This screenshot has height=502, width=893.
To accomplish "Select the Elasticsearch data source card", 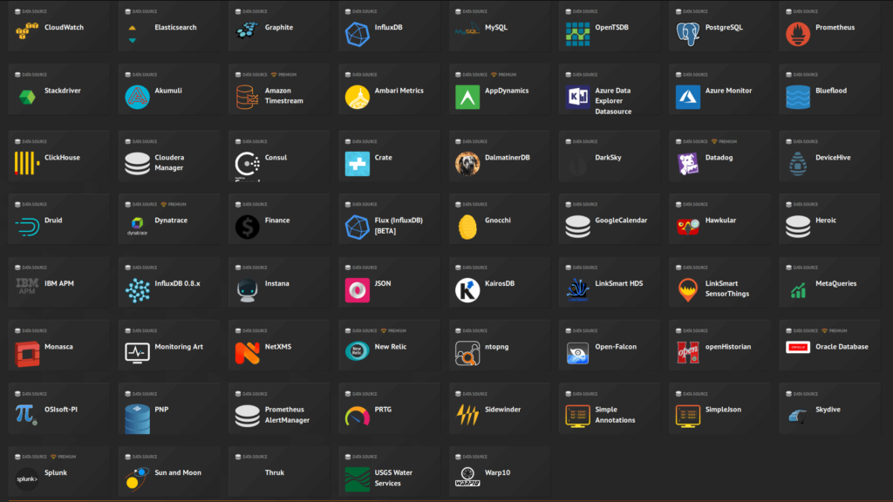I will (169, 27).
